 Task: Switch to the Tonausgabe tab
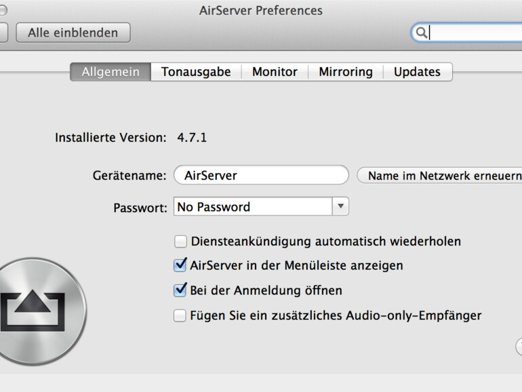[x=195, y=72]
